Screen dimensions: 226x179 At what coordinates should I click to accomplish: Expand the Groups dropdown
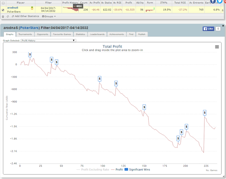pyautogui.click(x=49, y=16)
